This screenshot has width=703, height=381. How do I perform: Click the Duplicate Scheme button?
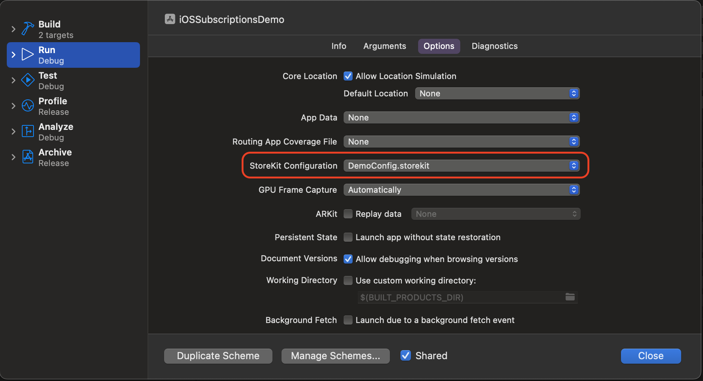[218, 356]
